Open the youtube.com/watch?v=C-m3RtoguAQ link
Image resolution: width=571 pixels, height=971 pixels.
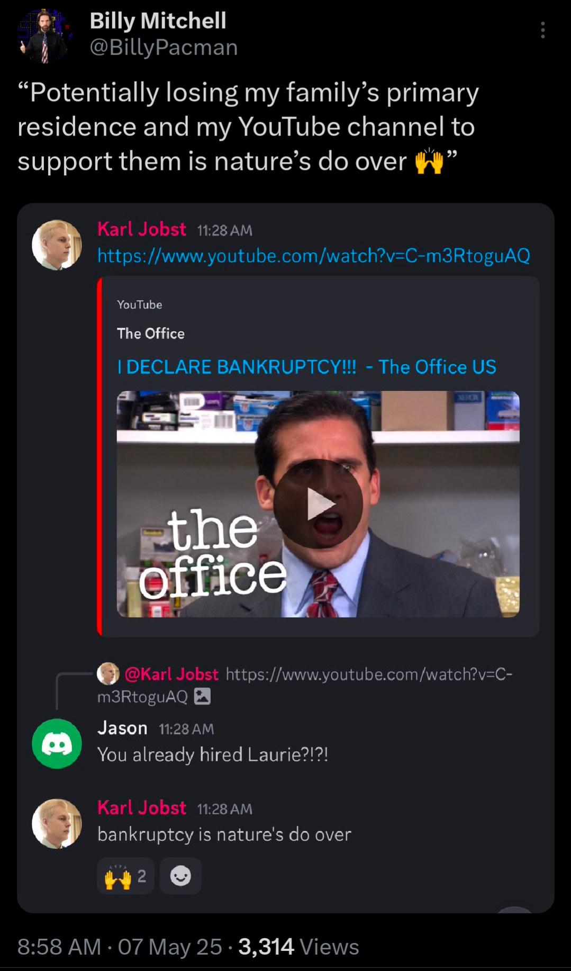point(313,256)
